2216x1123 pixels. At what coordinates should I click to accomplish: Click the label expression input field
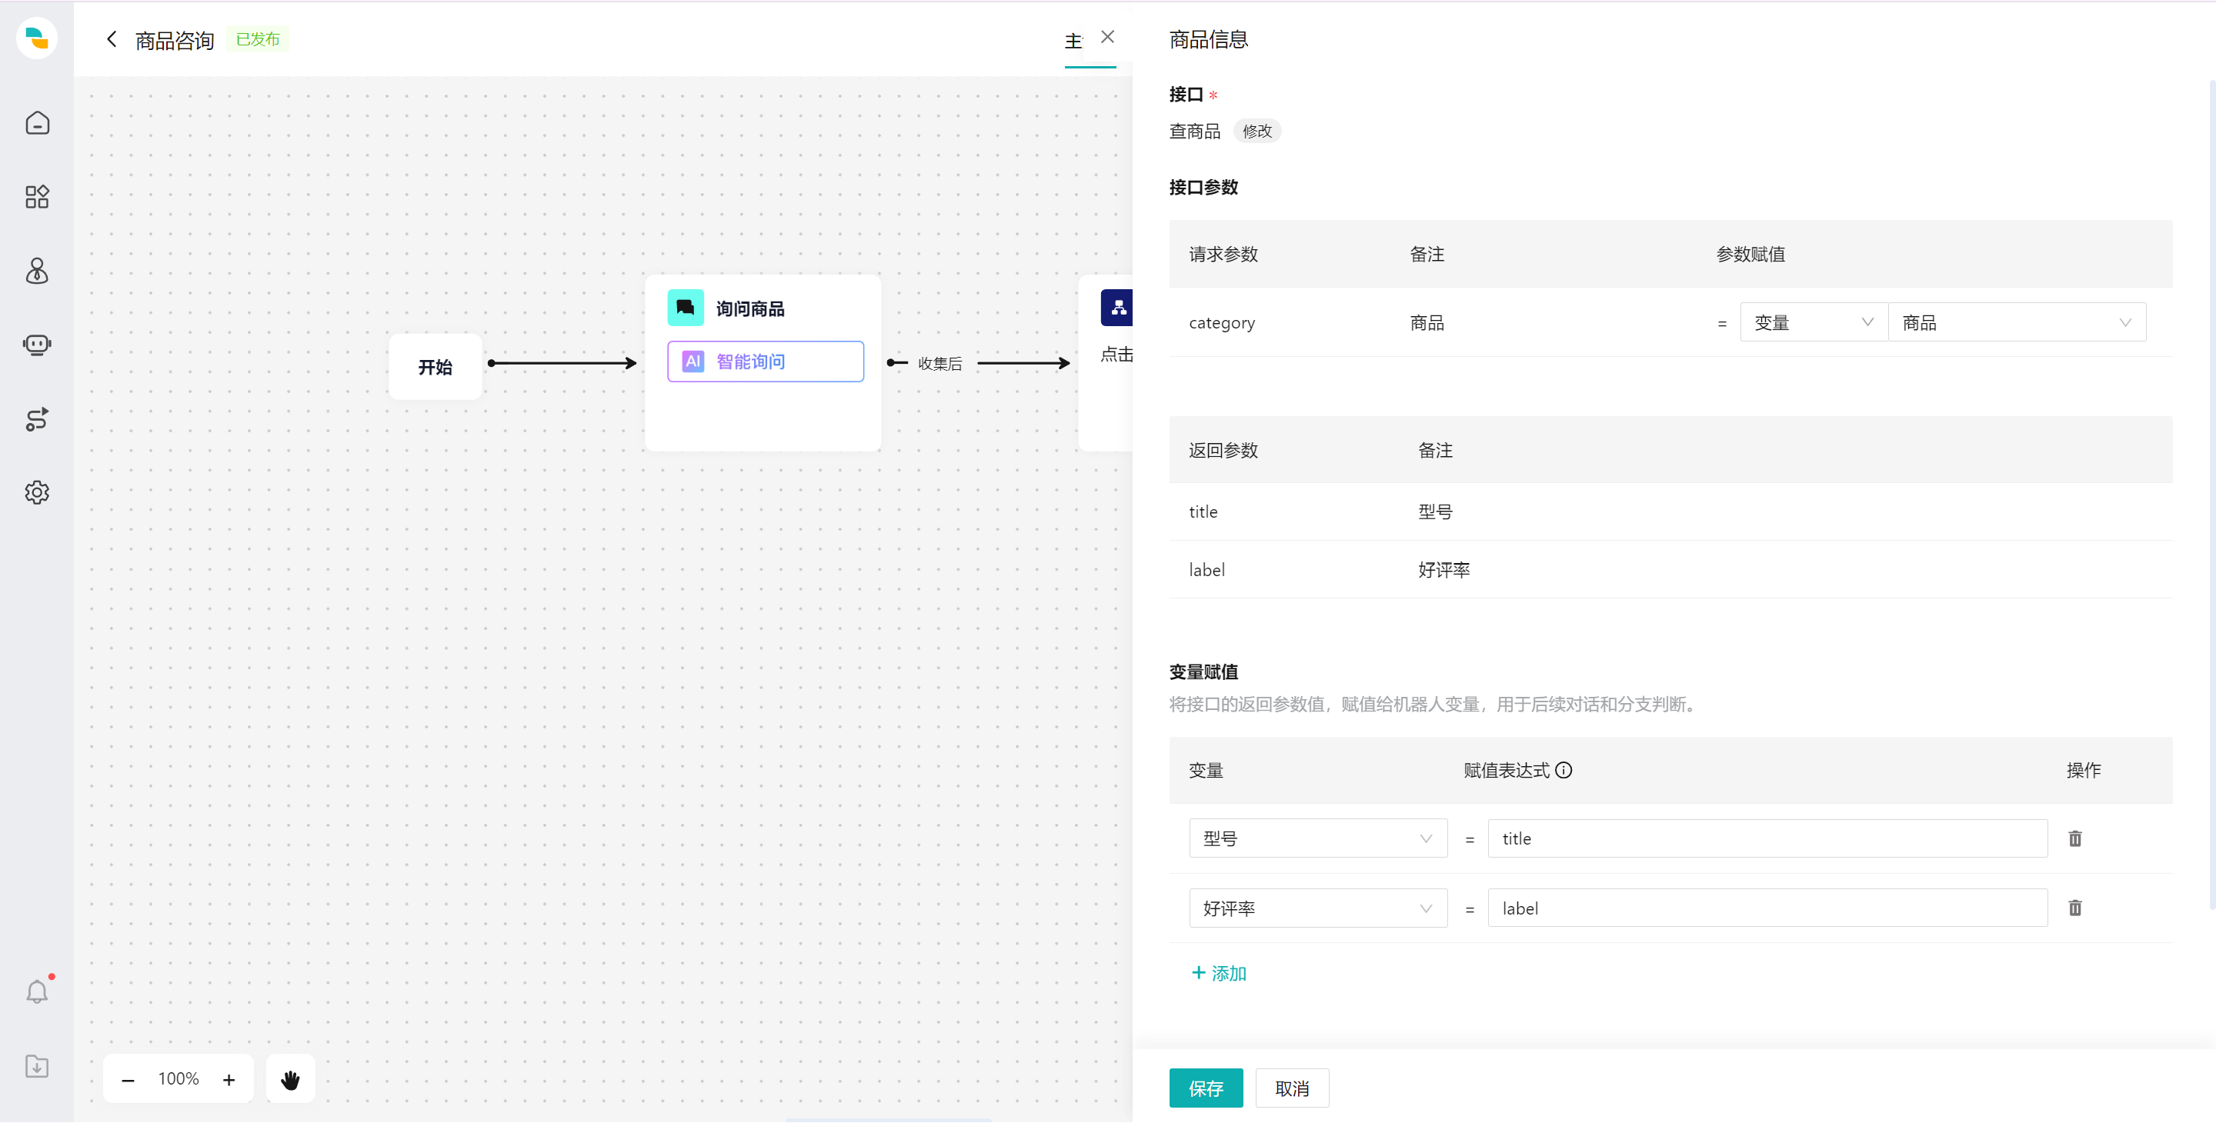pos(1768,908)
